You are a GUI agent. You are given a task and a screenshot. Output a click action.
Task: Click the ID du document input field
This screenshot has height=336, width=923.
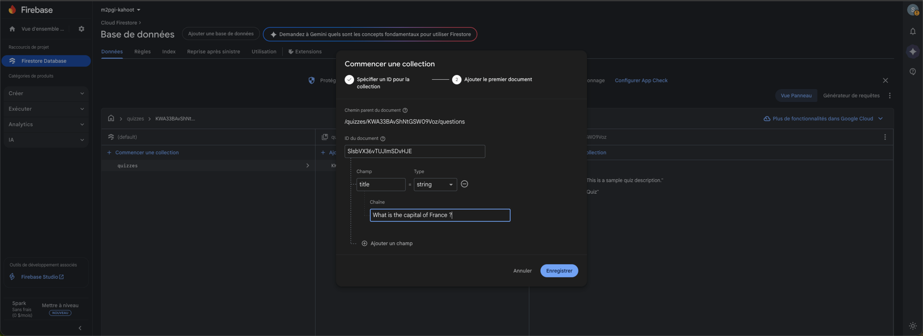(x=415, y=151)
